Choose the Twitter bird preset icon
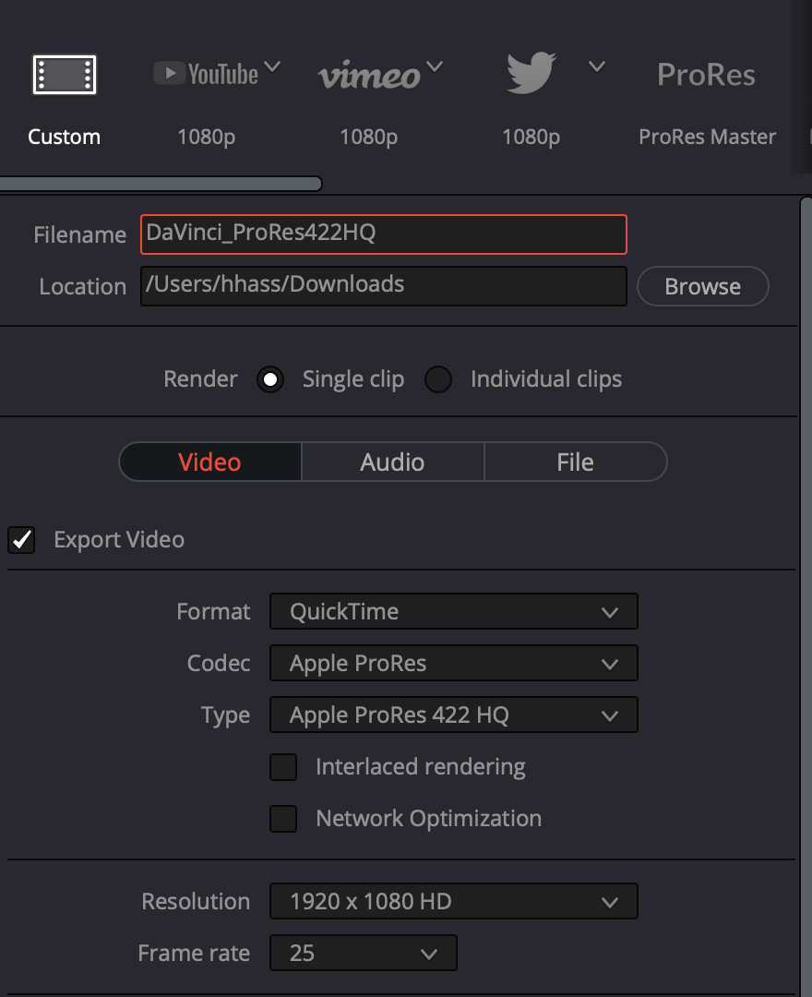Screen dimensions: 812x997 (x=531, y=73)
